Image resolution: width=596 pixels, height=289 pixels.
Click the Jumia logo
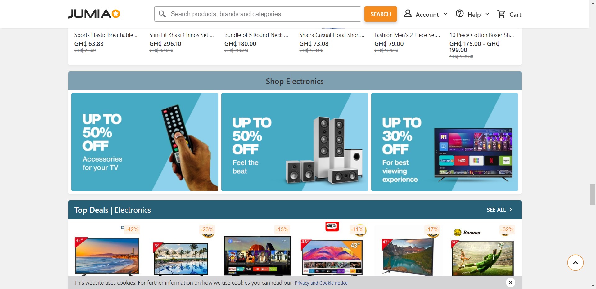click(94, 14)
